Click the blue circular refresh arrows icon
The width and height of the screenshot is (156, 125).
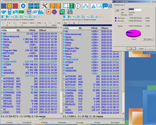pos(23,6)
